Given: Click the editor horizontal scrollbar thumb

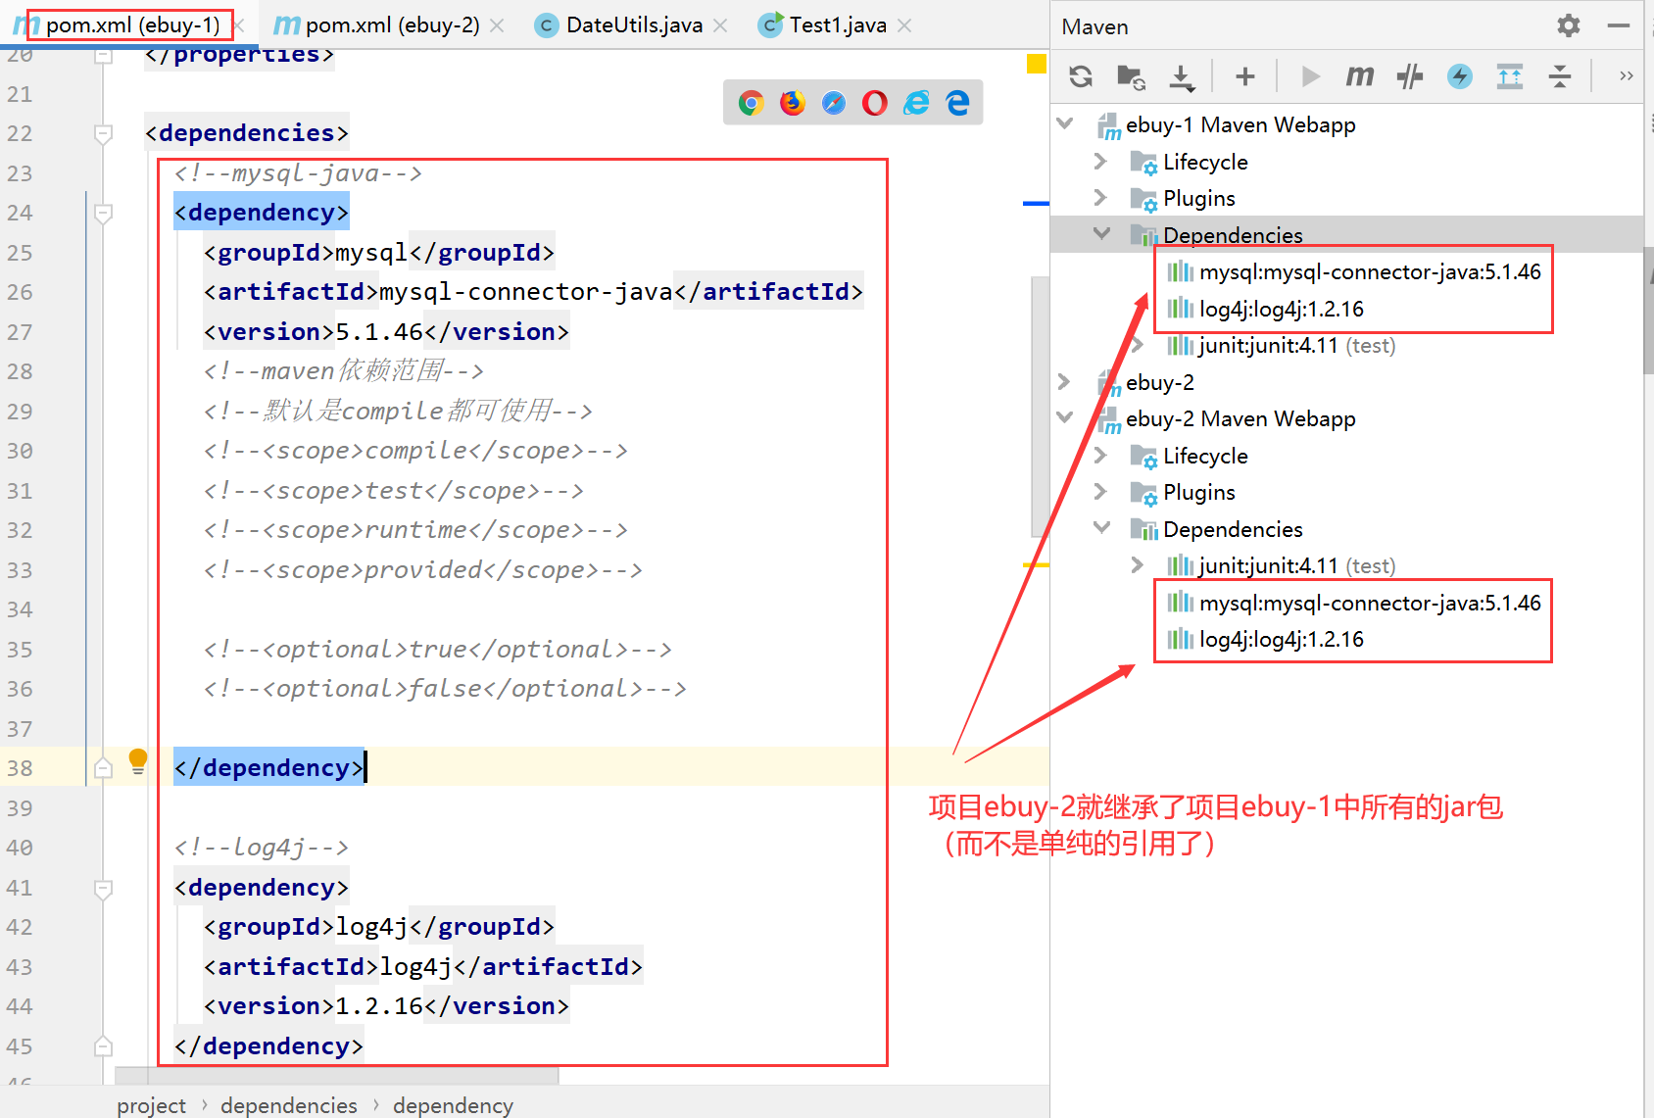Looking at the screenshot, I should 337,1076.
